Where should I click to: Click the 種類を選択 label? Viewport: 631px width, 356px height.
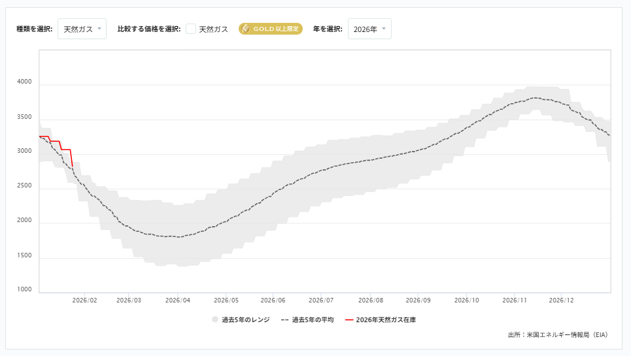click(x=34, y=29)
